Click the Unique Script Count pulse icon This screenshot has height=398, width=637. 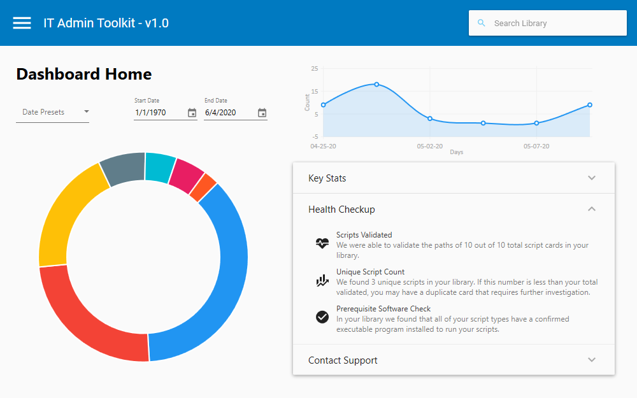coord(322,280)
